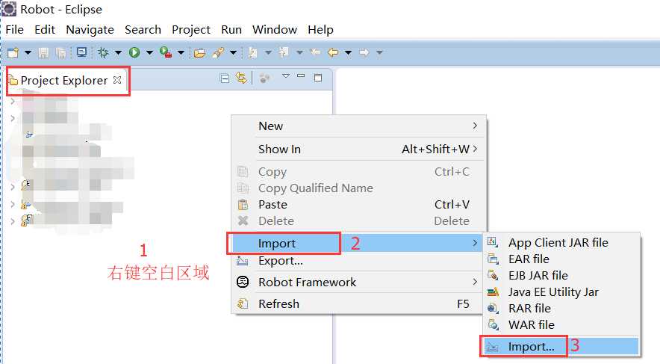The height and width of the screenshot is (364, 660).
Task: Click the Run External Tools icon
Action: [166, 52]
